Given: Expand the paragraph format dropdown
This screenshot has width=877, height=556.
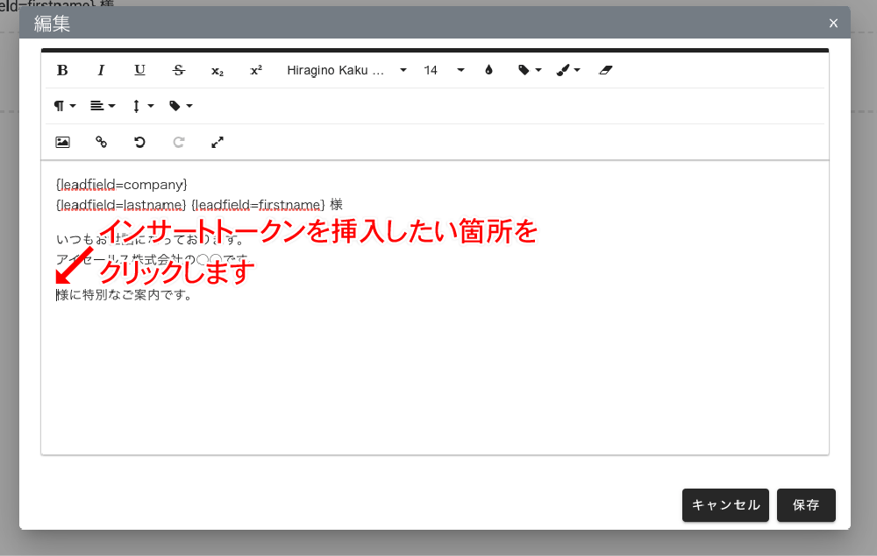Looking at the screenshot, I should click(x=65, y=106).
